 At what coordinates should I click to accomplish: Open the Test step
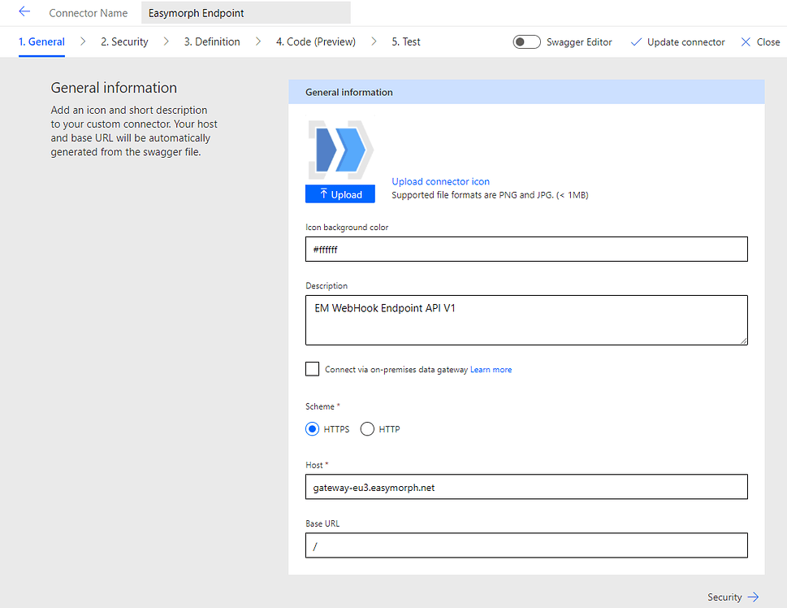[405, 41]
